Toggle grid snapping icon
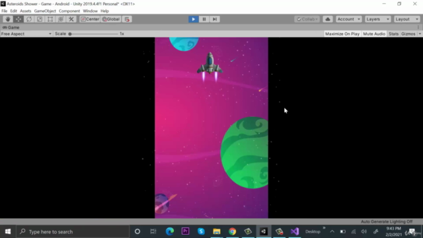The height and width of the screenshot is (238, 423). pyautogui.click(x=127, y=19)
